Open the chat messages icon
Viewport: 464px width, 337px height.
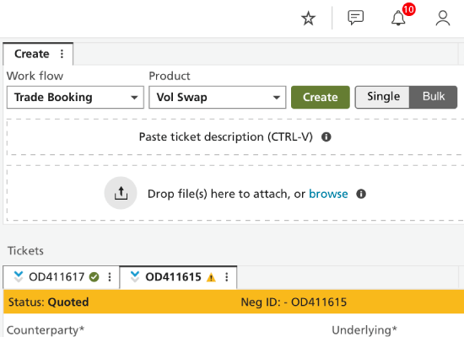355,18
